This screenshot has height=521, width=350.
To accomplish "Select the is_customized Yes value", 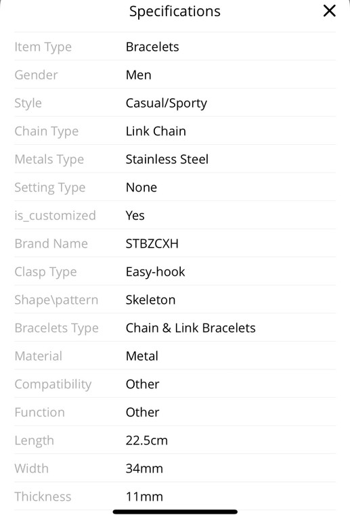I will [135, 216].
